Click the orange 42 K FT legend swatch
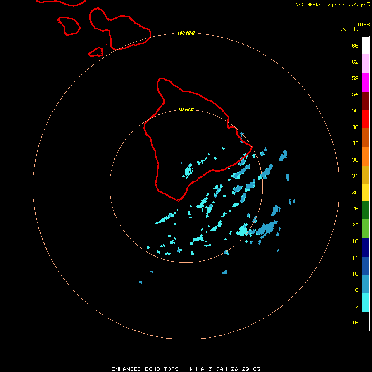The image size is (372, 372). 365,156
